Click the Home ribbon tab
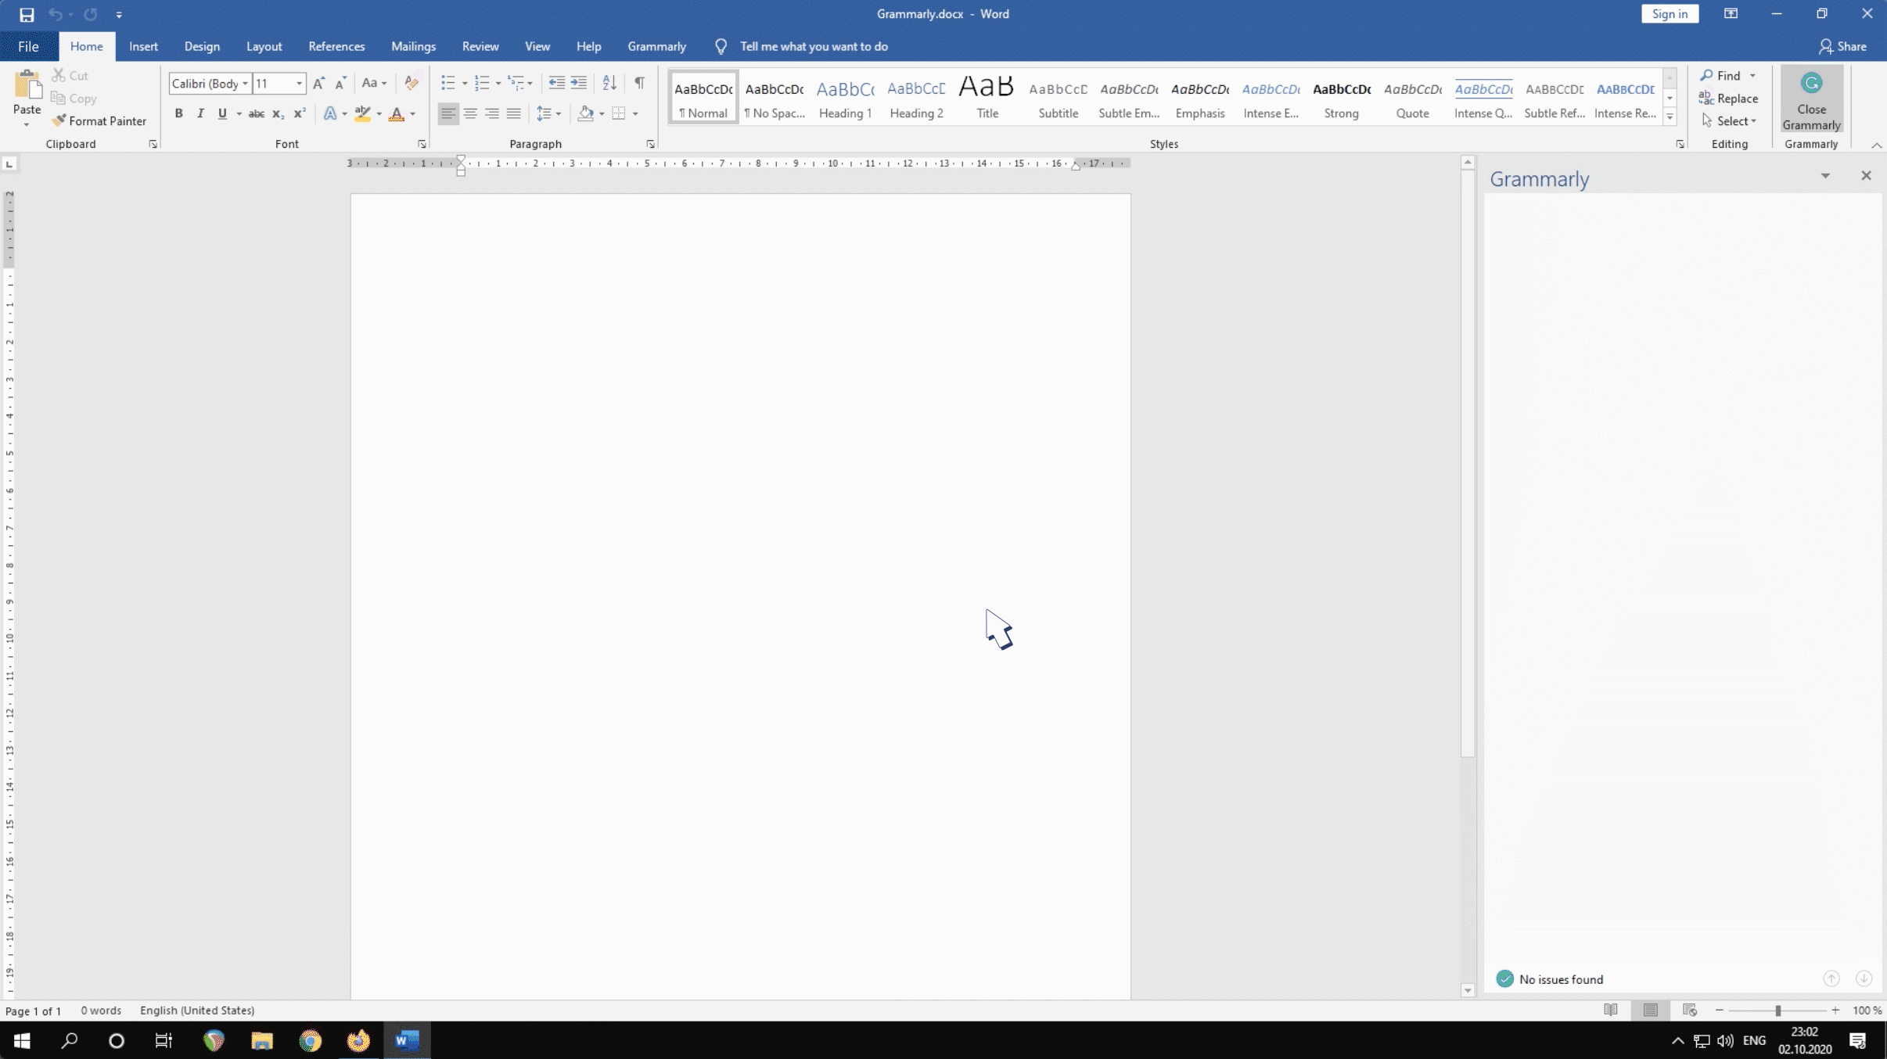Screen dimensions: 1887x1059 point(87,47)
